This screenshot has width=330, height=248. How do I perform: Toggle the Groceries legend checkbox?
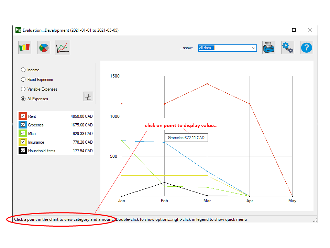tap(23, 125)
